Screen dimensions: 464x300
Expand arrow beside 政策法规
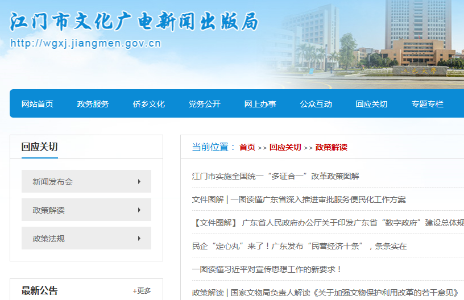(139, 239)
